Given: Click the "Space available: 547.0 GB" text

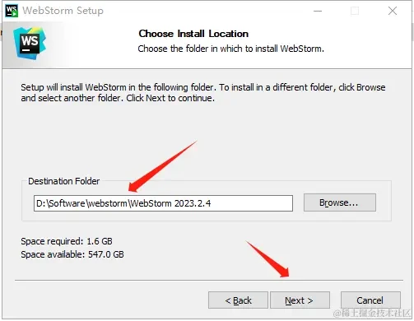Looking at the screenshot, I should click(72, 254).
